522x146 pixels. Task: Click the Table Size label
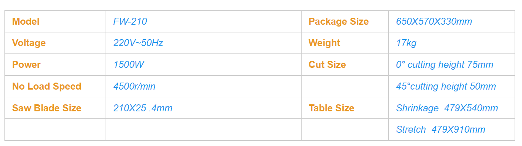(x=332, y=108)
